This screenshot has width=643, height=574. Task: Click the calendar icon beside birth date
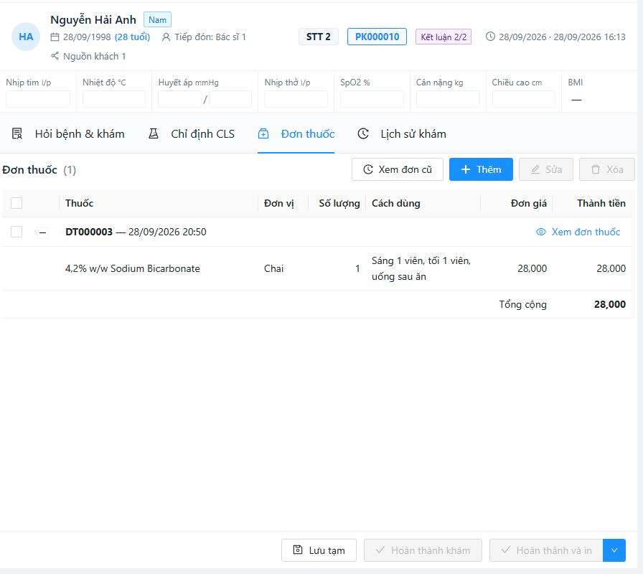55,37
